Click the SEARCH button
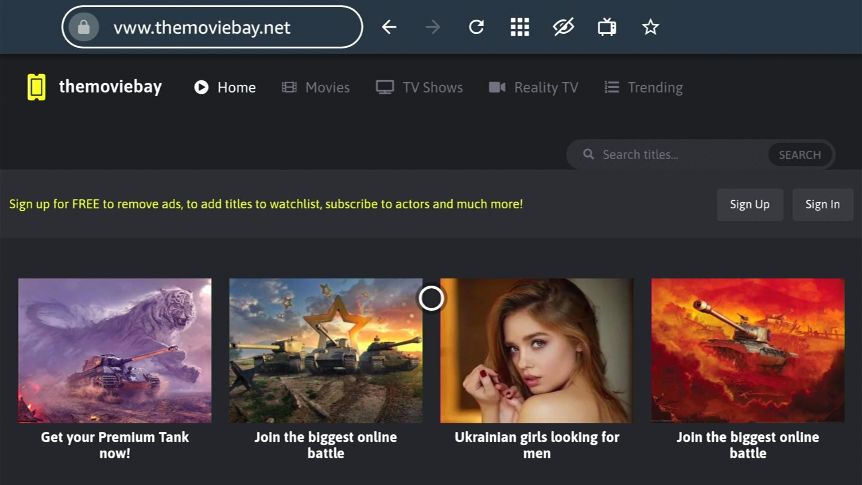The width and height of the screenshot is (862, 485). (800, 155)
